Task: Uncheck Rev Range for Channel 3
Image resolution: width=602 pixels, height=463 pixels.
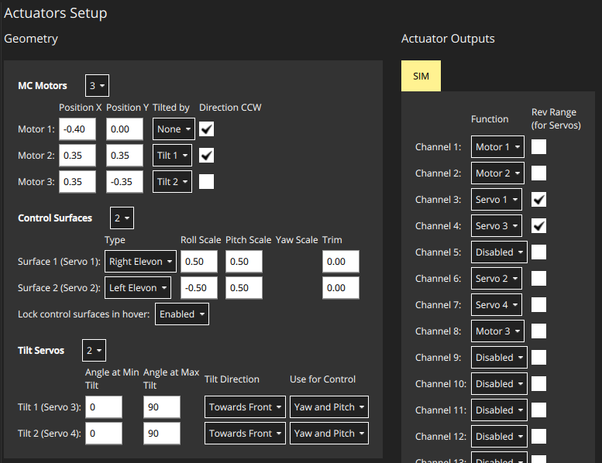Action: pyautogui.click(x=538, y=200)
